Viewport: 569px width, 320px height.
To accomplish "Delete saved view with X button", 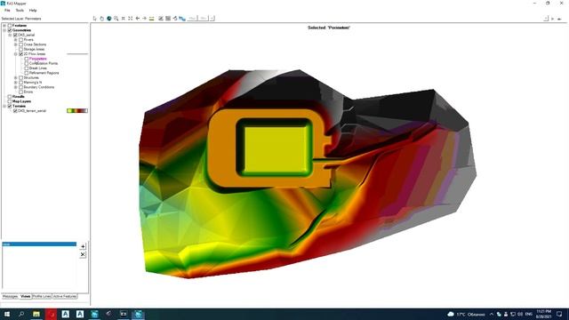I will pos(83,255).
